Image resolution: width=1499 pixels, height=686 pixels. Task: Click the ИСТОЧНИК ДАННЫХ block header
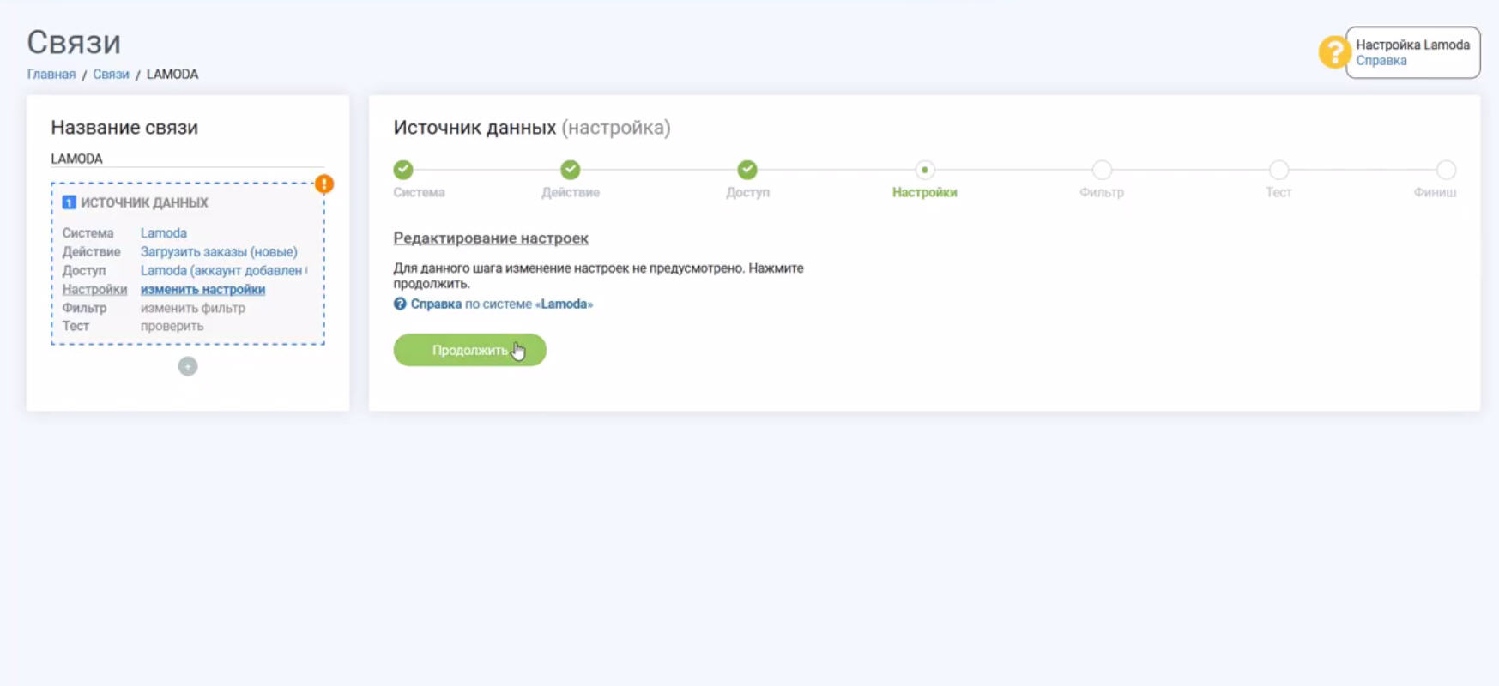(x=144, y=202)
